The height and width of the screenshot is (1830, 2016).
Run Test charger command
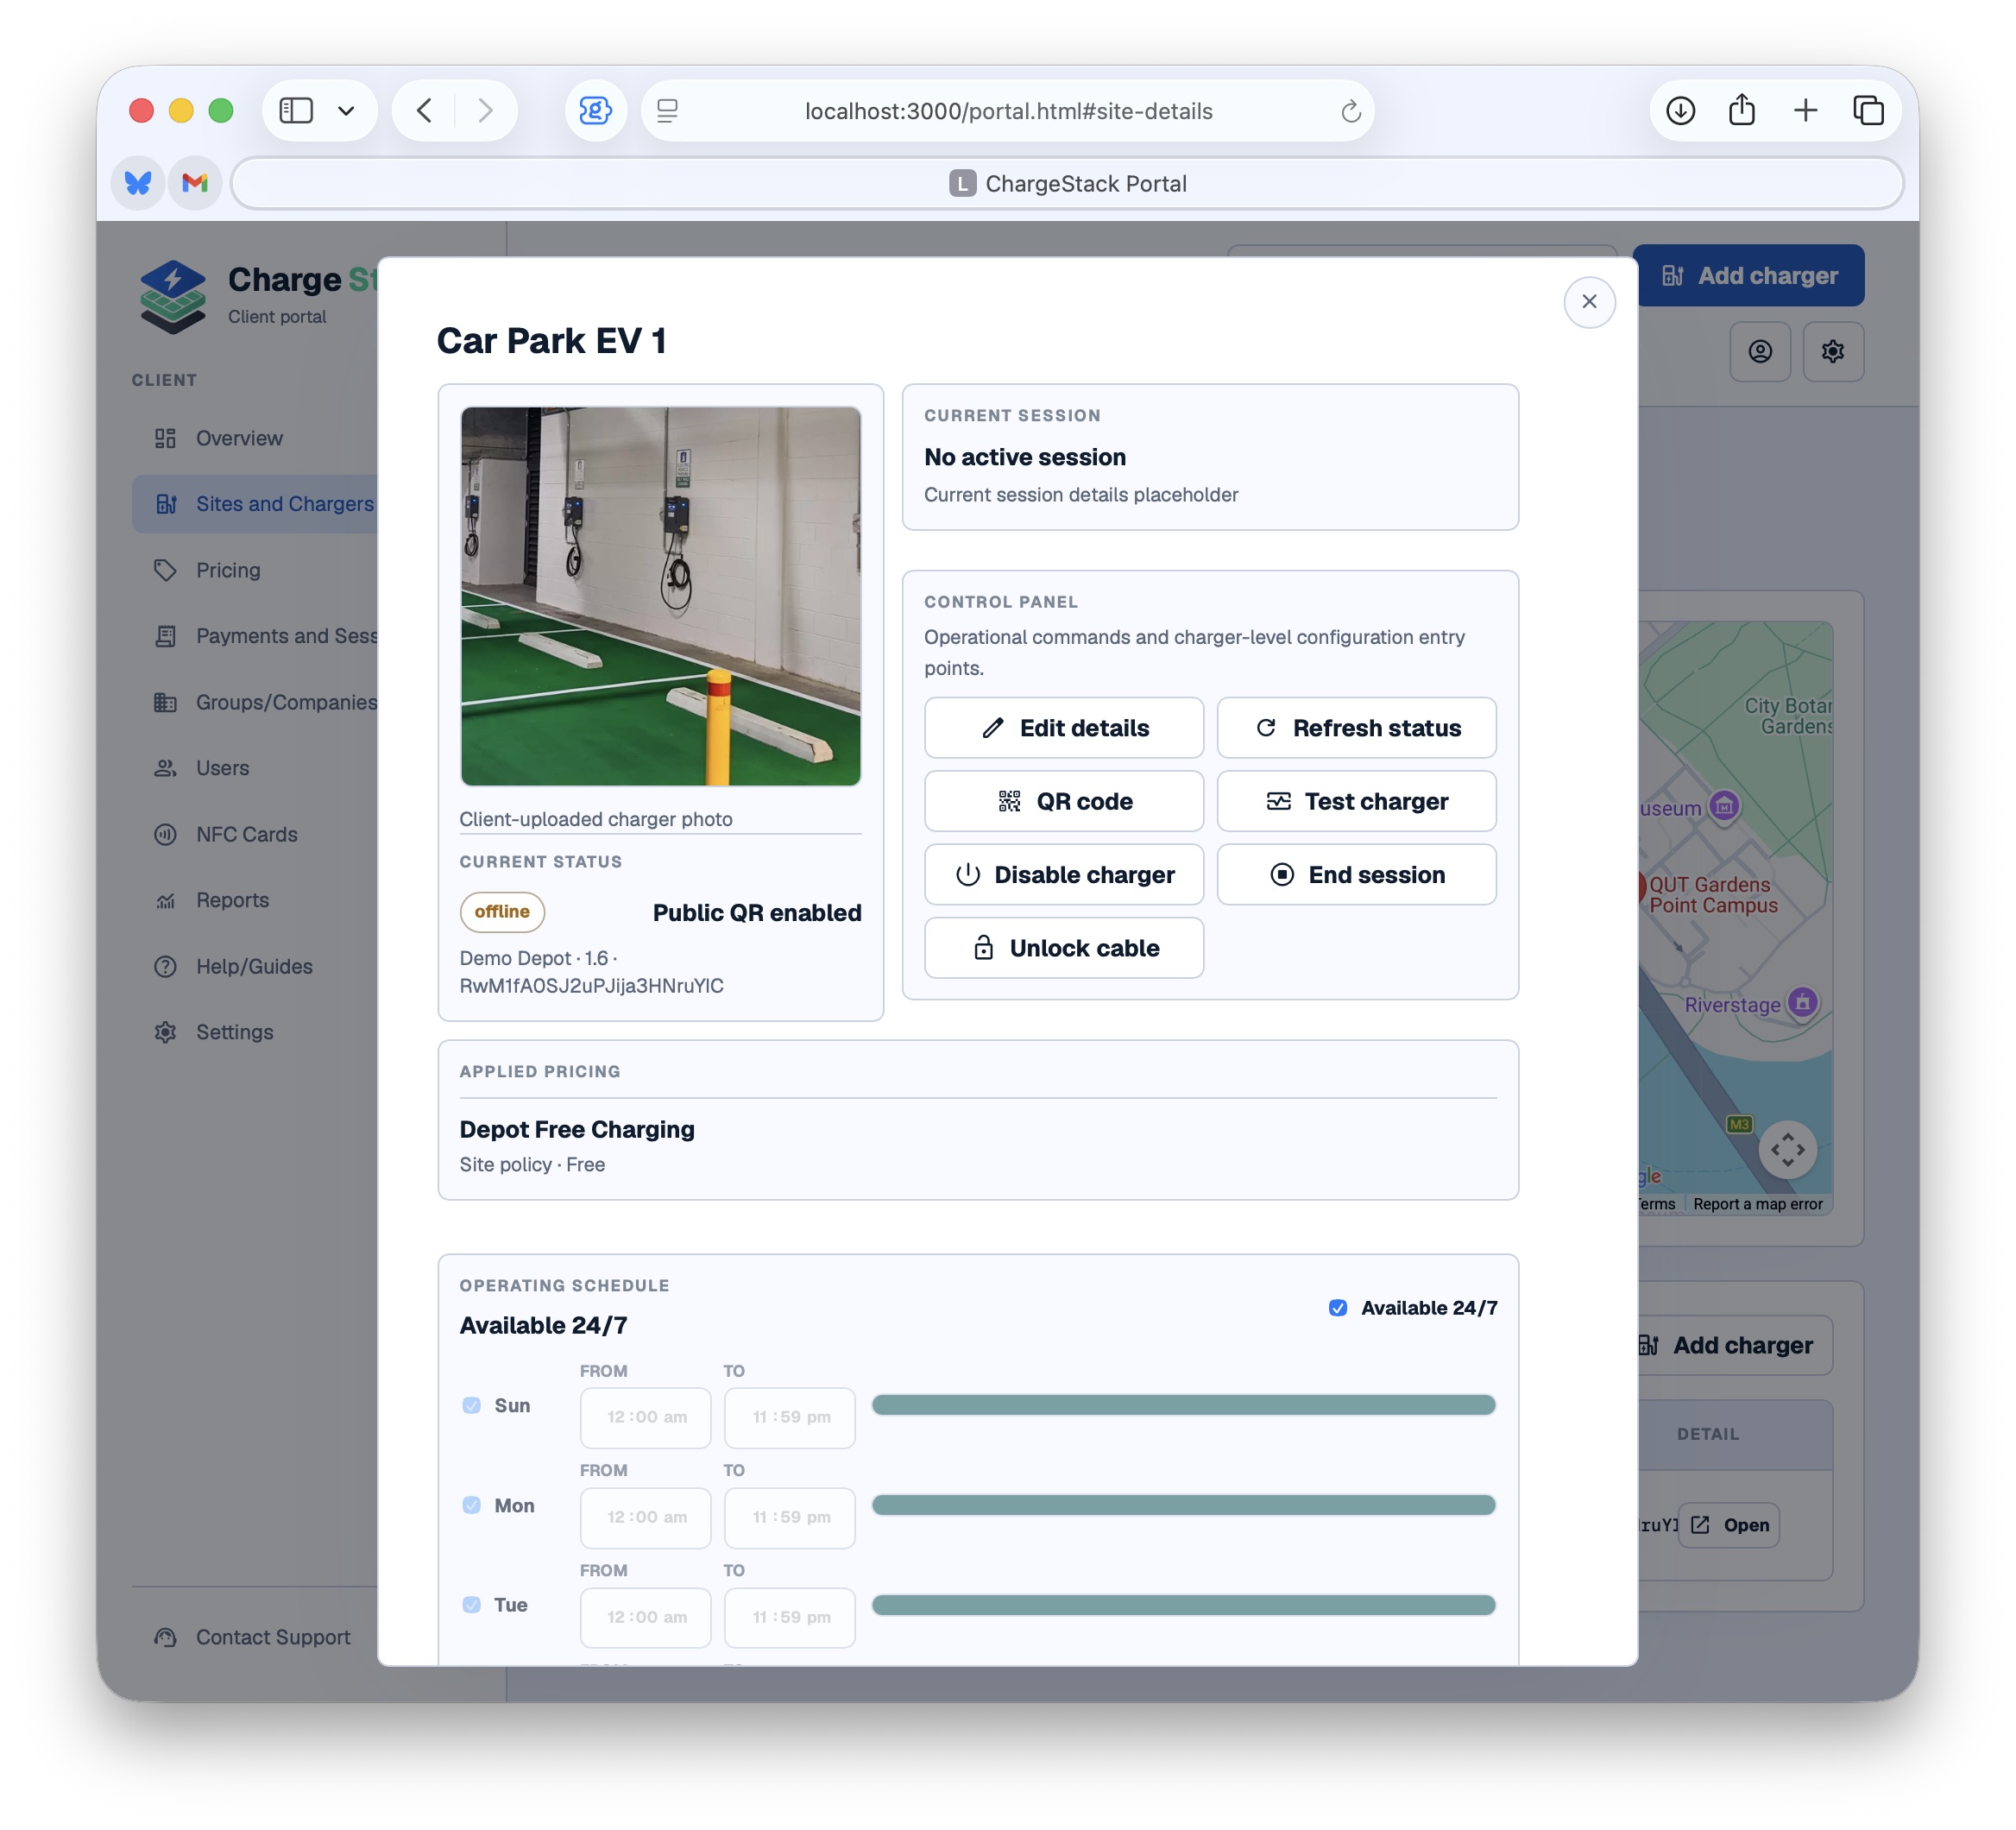1356,801
